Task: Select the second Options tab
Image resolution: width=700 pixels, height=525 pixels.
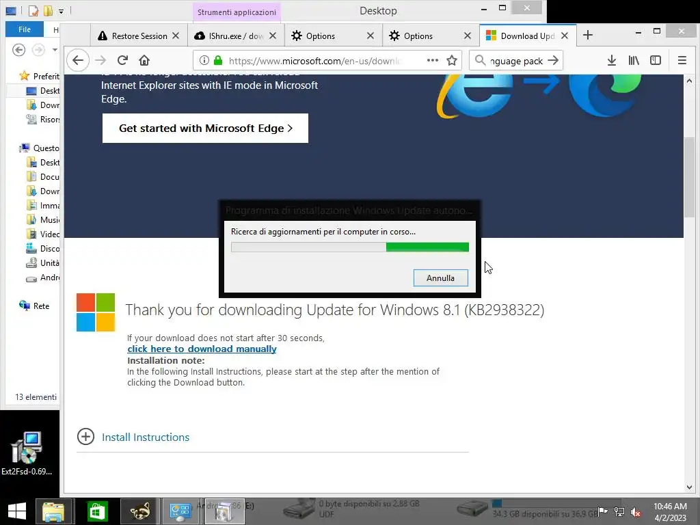Action: click(431, 36)
